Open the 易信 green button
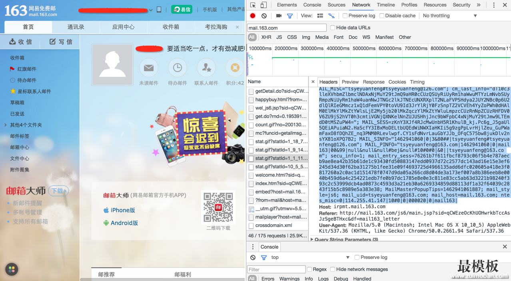 182,9
